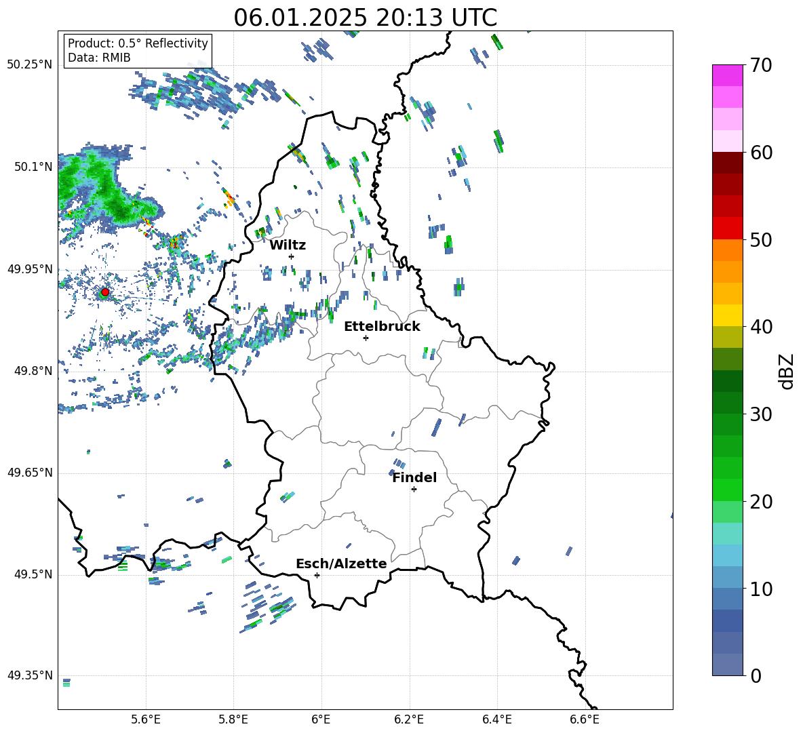
Task: Click the 50.25°N latitude label
Action: coord(30,65)
